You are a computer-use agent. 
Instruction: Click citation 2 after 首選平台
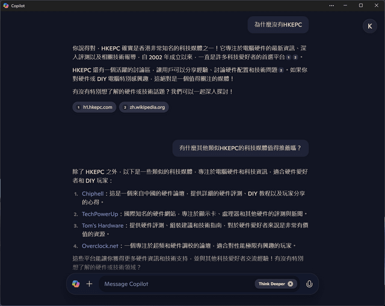click(295, 58)
